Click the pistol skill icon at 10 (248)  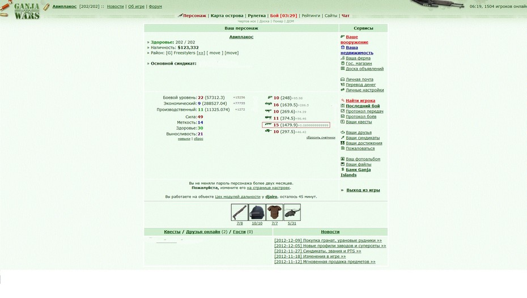point(269,97)
